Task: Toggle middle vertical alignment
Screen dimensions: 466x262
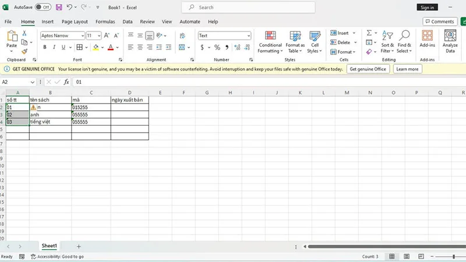Action: pyautogui.click(x=140, y=36)
